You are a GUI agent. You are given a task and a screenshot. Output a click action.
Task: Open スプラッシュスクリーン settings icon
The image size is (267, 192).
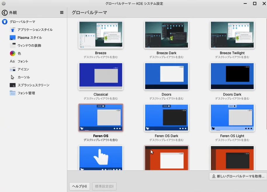[13, 85]
